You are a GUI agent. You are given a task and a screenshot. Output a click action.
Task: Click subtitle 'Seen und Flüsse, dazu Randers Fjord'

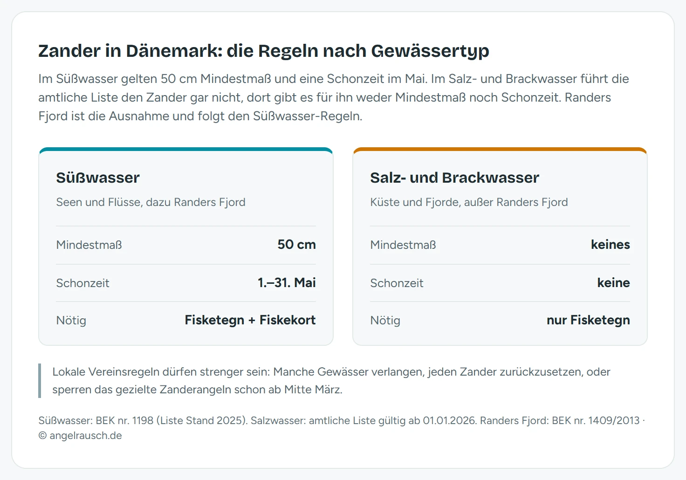pyautogui.click(x=151, y=202)
